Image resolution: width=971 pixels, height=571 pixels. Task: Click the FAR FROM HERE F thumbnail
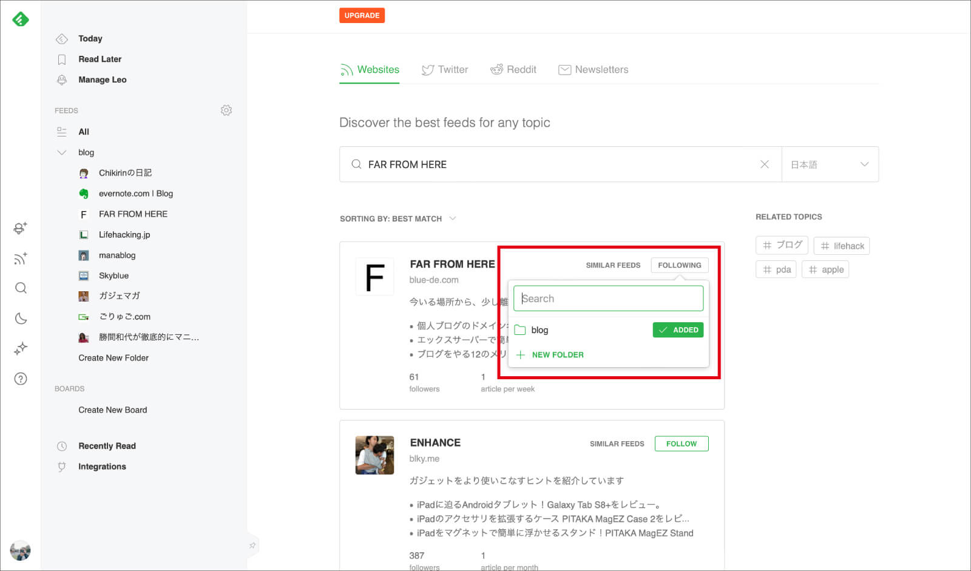374,277
